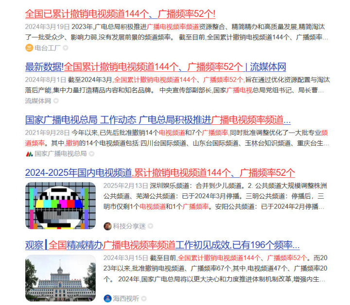Image resolution: width=350 pixels, height=305 pixels.
Task: Click the 流媒体网 source name
Action: click(38, 101)
